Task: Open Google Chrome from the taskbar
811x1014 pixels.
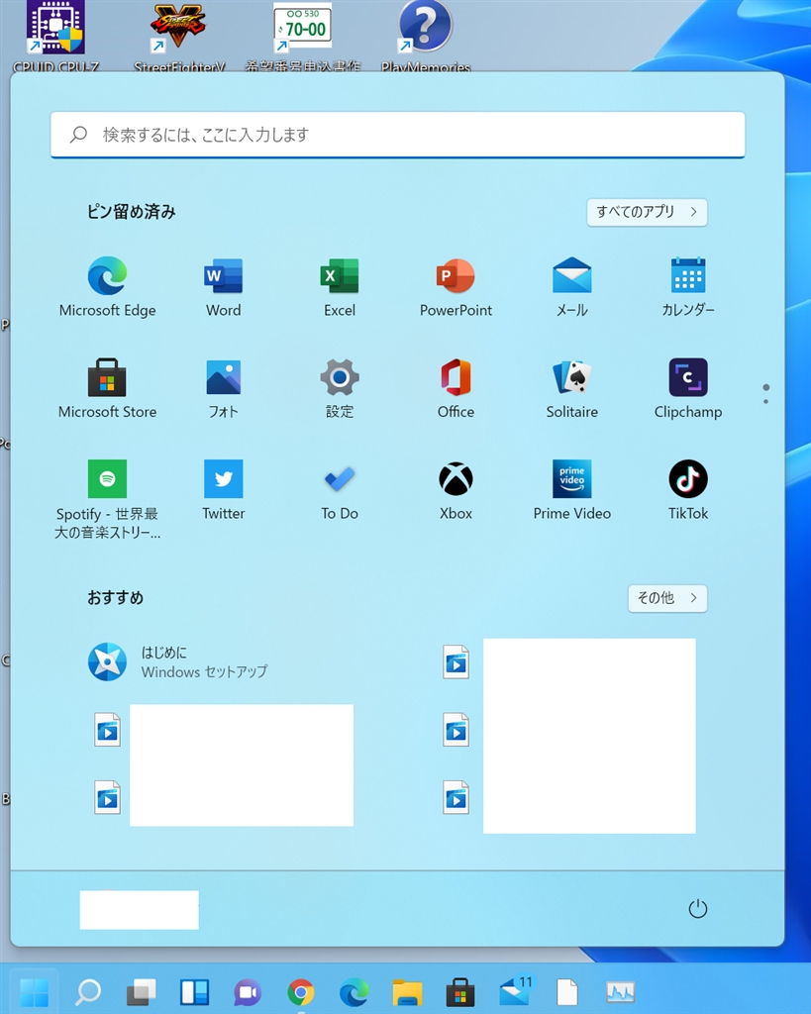Action: click(x=301, y=992)
